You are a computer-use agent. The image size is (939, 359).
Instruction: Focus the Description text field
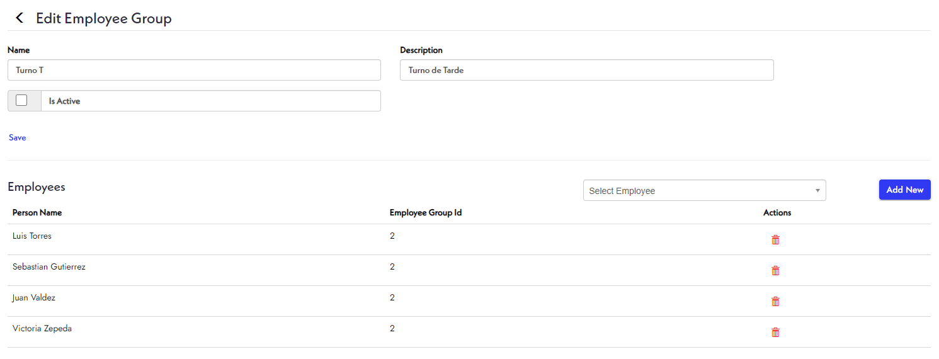click(586, 71)
